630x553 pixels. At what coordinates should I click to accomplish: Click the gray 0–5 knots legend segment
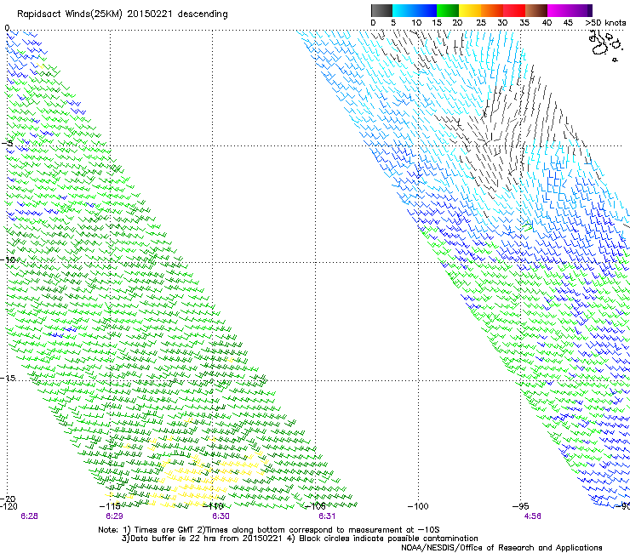coord(381,10)
